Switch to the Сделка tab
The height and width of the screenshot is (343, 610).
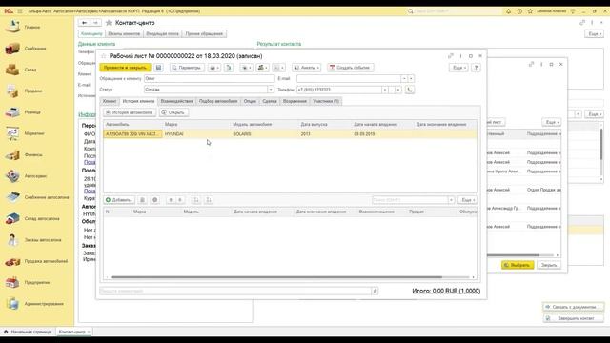click(x=270, y=101)
